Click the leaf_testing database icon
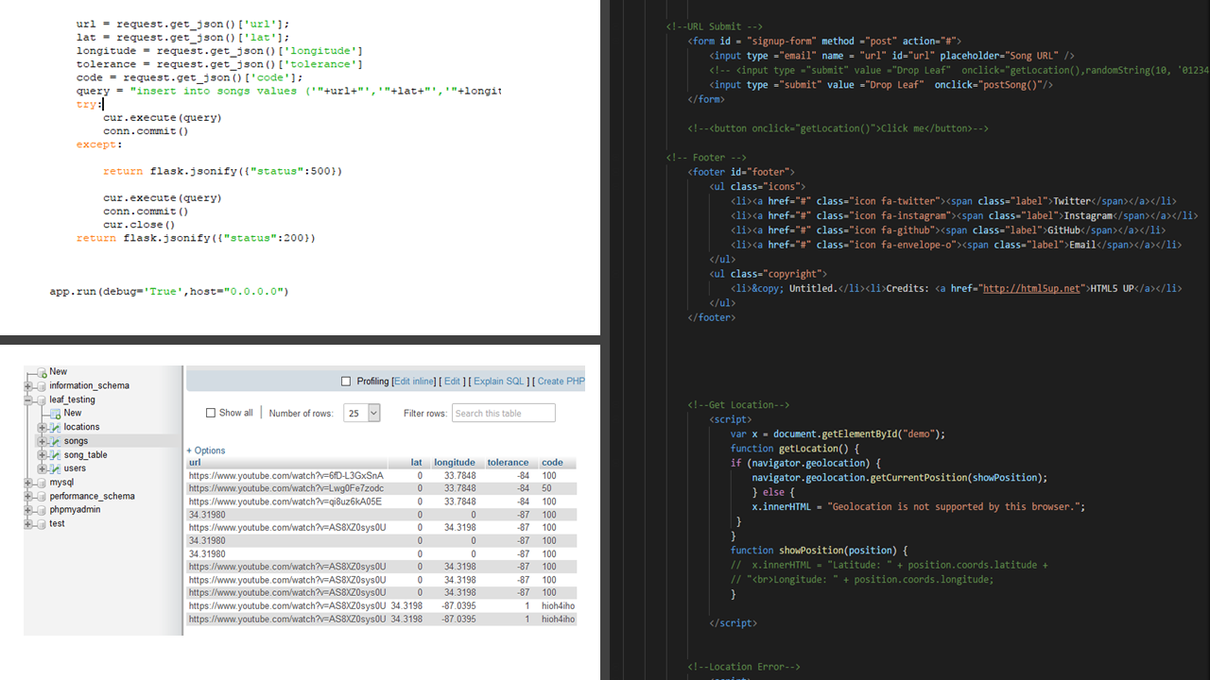This screenshot has height=680, width=1210. [x=41, y=400]
